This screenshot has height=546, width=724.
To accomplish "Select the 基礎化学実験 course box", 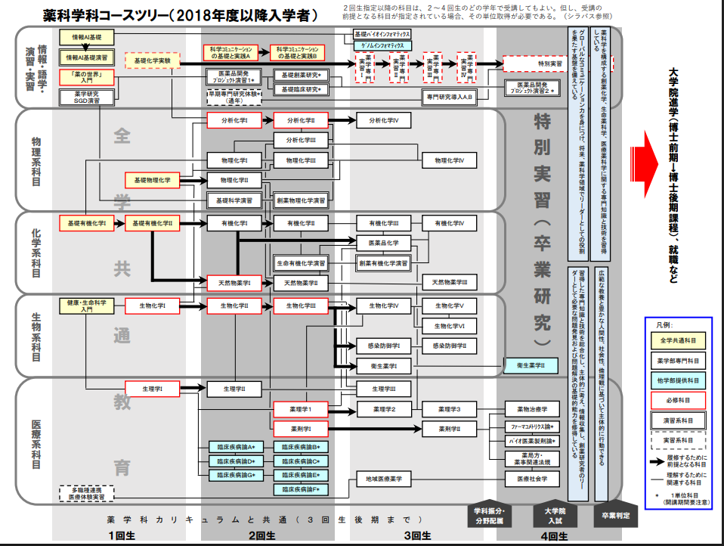I will (x=152, y=60).
